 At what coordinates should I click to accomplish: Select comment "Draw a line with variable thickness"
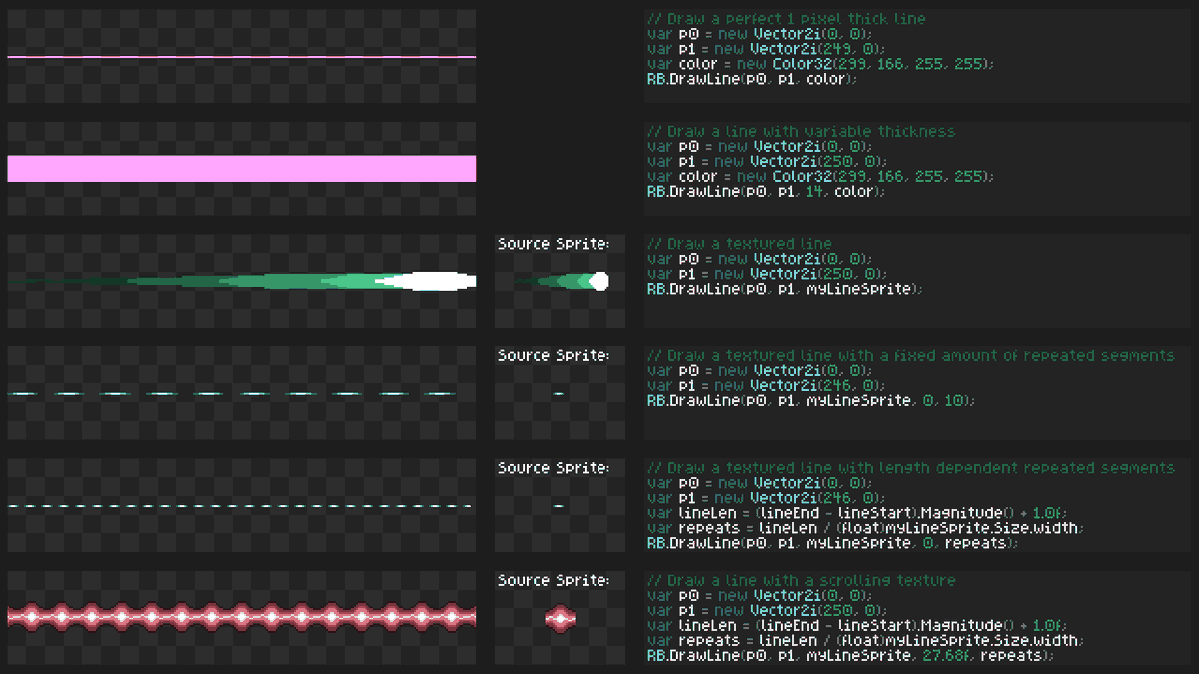[811, 131]
